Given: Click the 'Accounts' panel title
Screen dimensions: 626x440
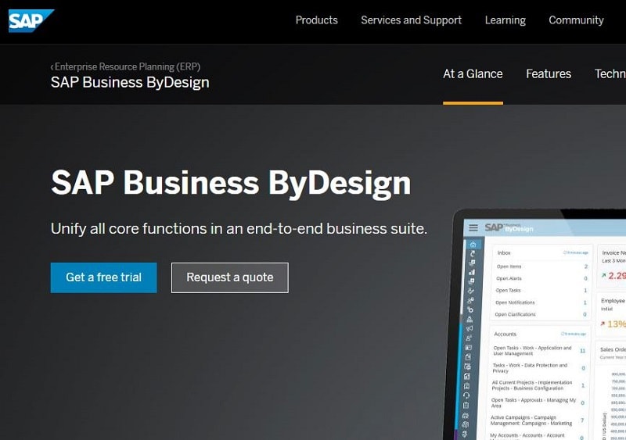Looking at the screenshot, I should (505, 334).
